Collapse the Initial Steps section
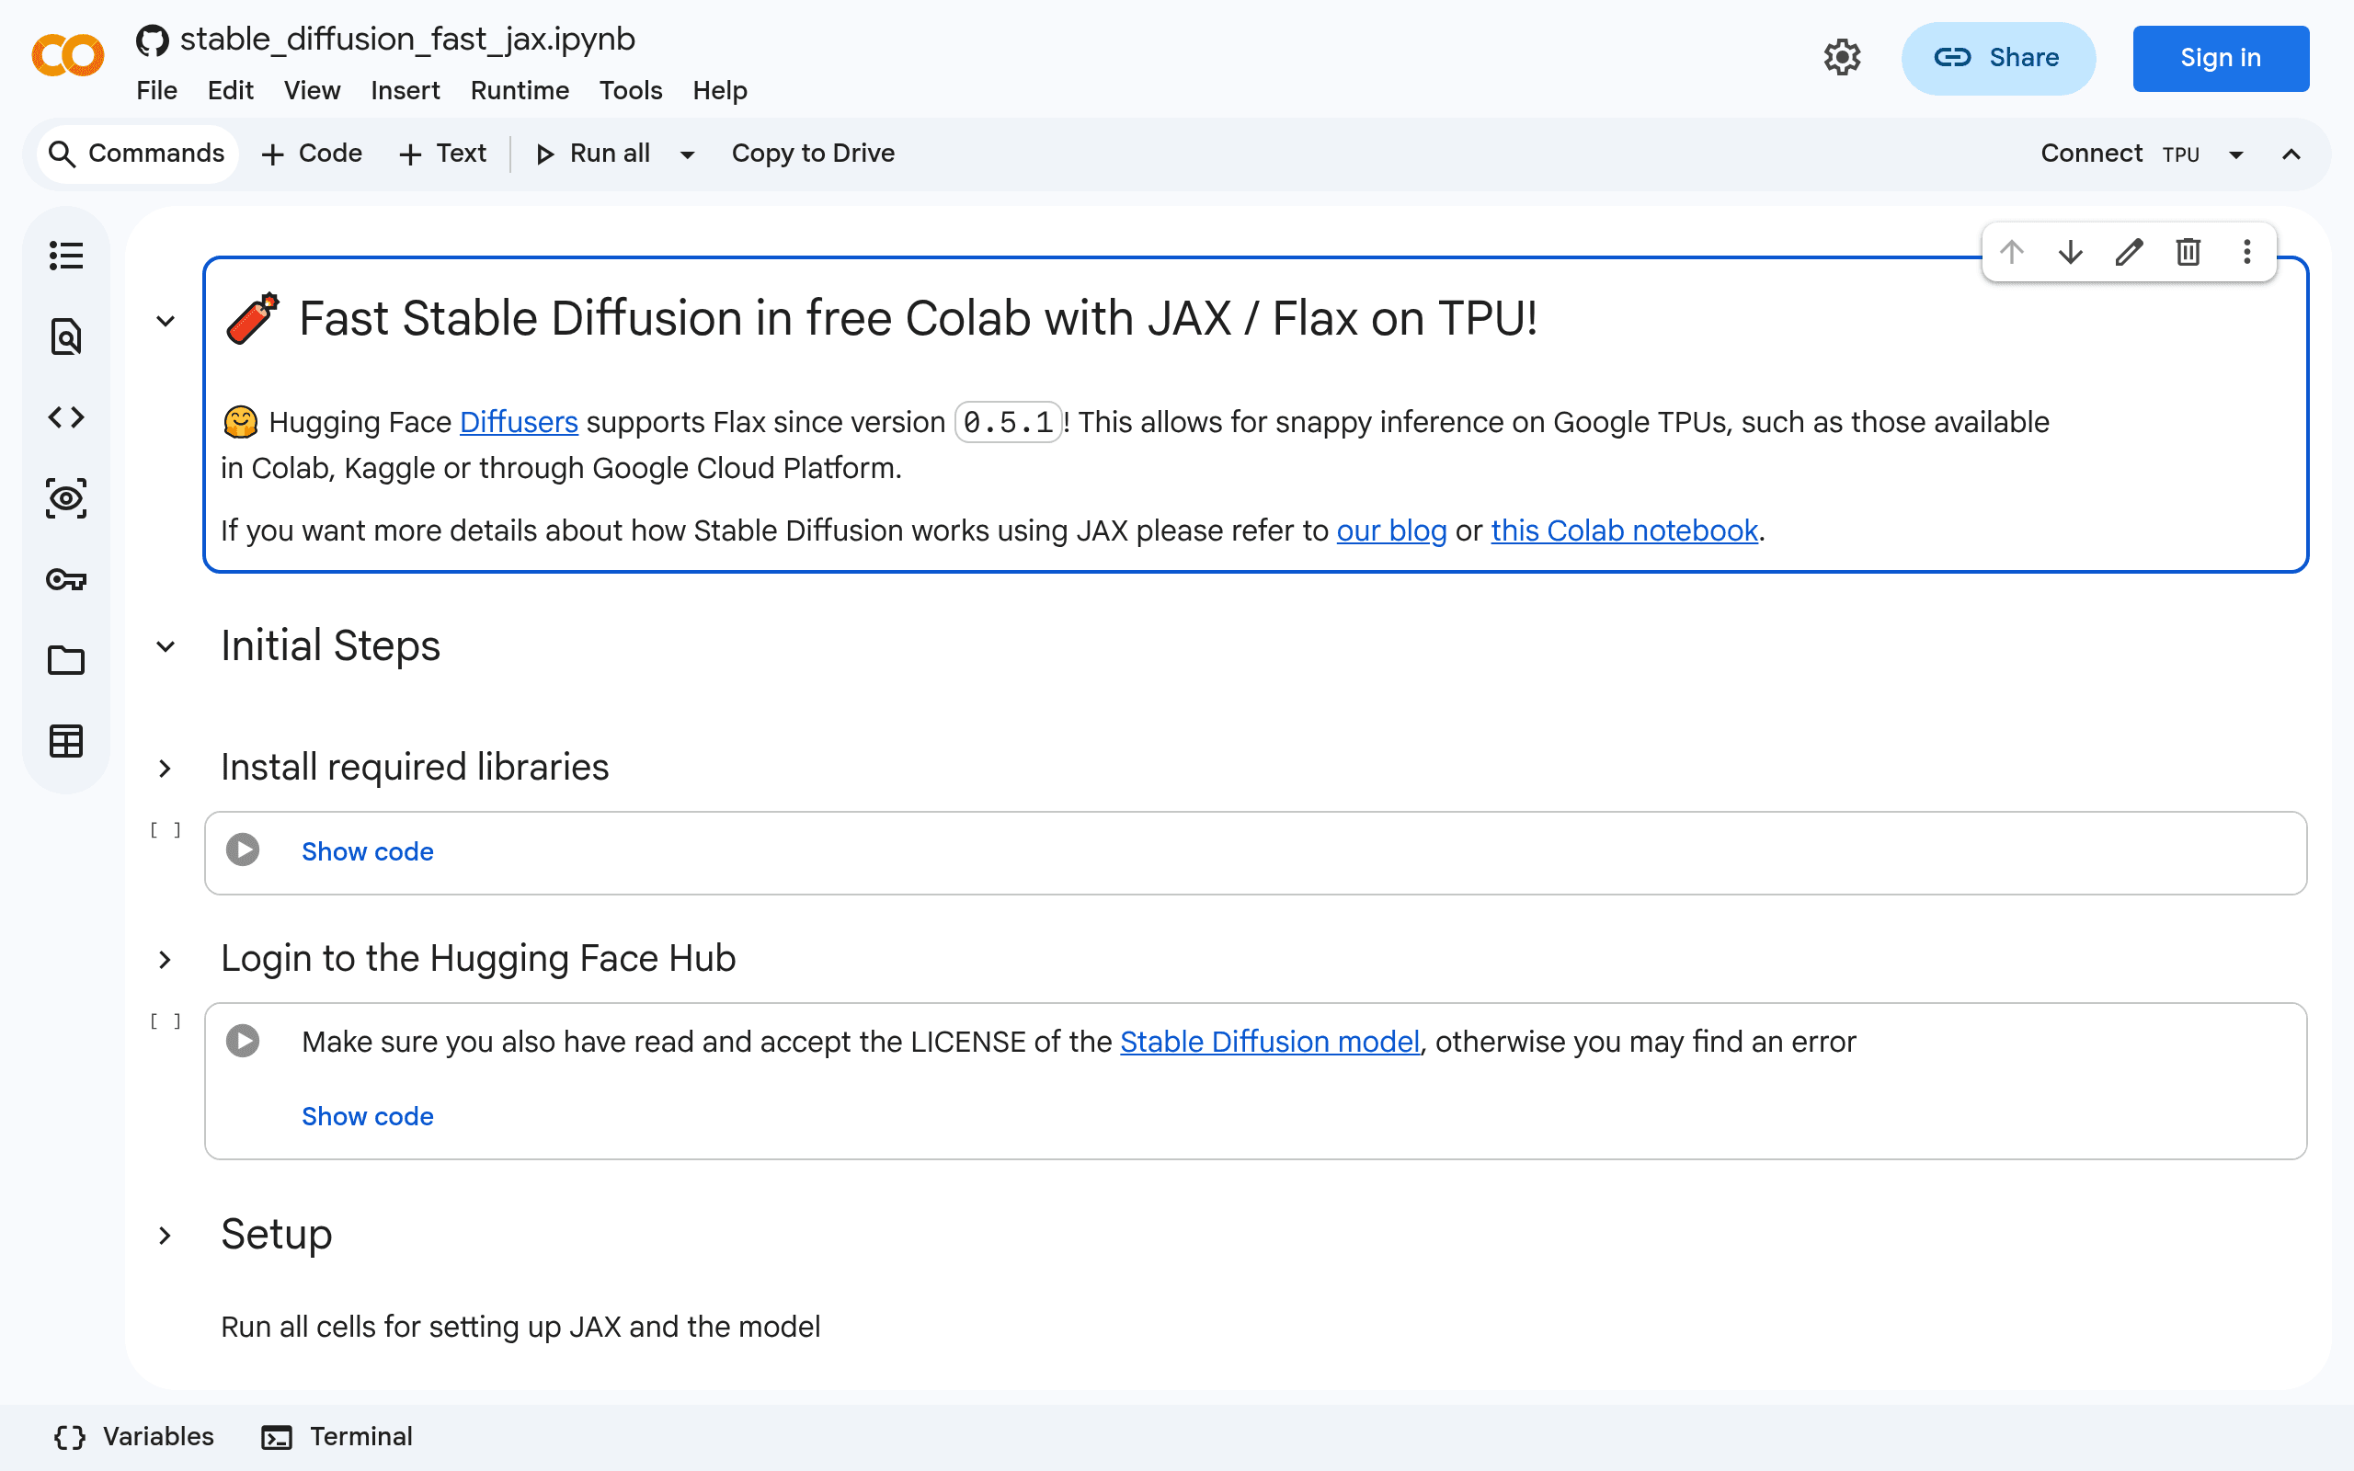The height and width of the screenshot is (1471, 2354). click(166, 646)
